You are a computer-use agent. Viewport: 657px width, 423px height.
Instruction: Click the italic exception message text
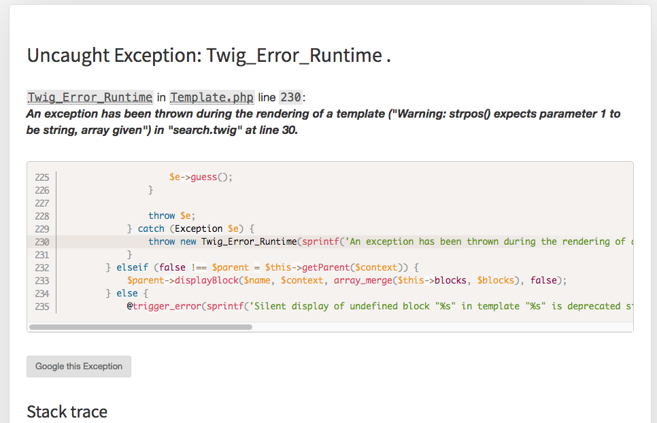[323, 122]
